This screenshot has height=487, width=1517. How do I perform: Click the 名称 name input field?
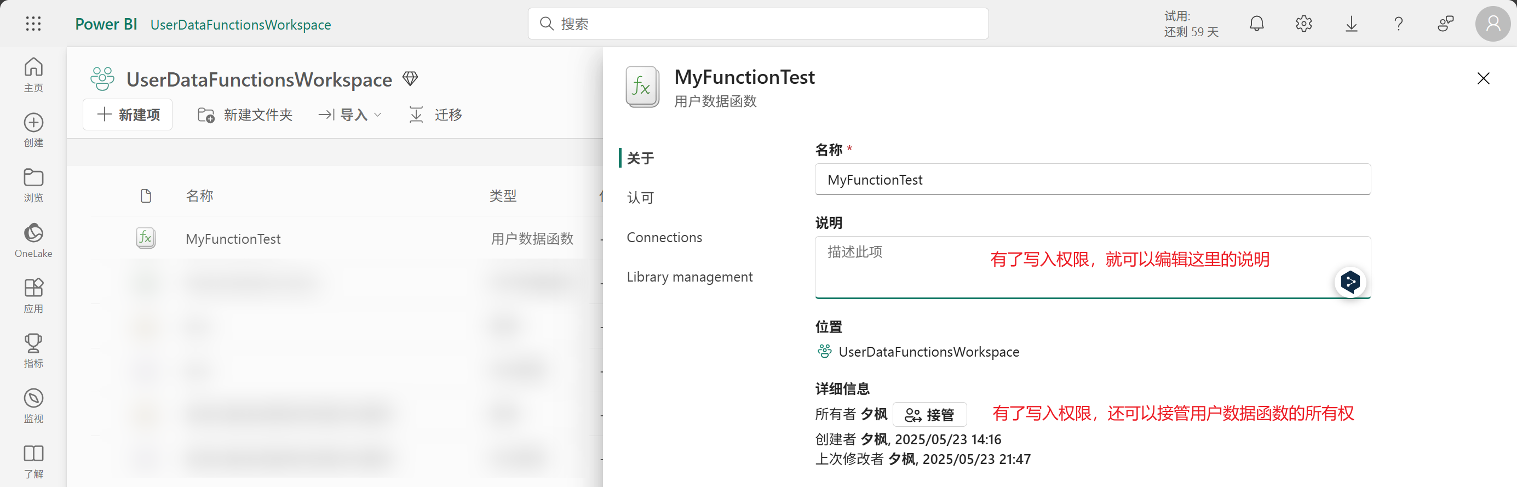coord(1093,179)
